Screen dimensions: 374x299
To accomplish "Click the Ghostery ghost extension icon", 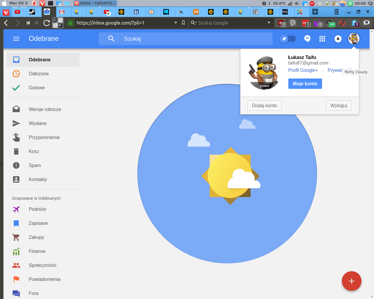I will coord(355,23).
